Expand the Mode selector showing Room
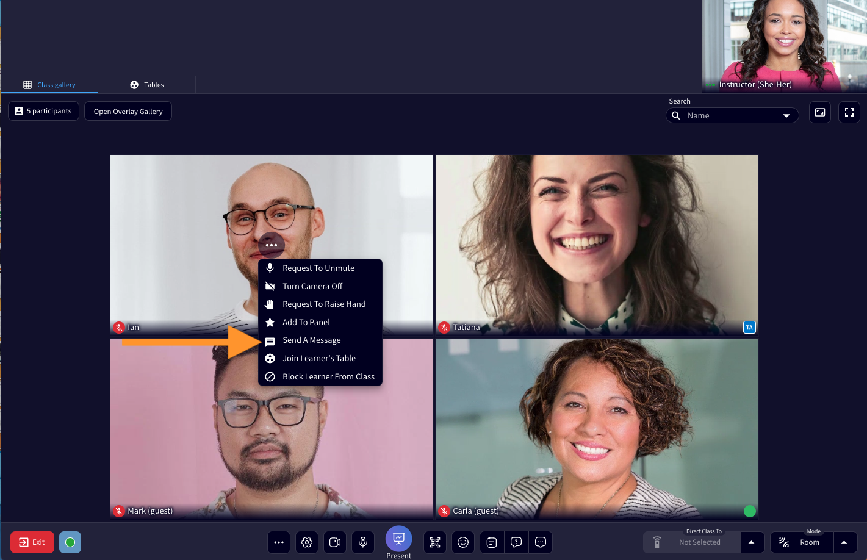This screenshot has height=560, width=867. (844, 542)
